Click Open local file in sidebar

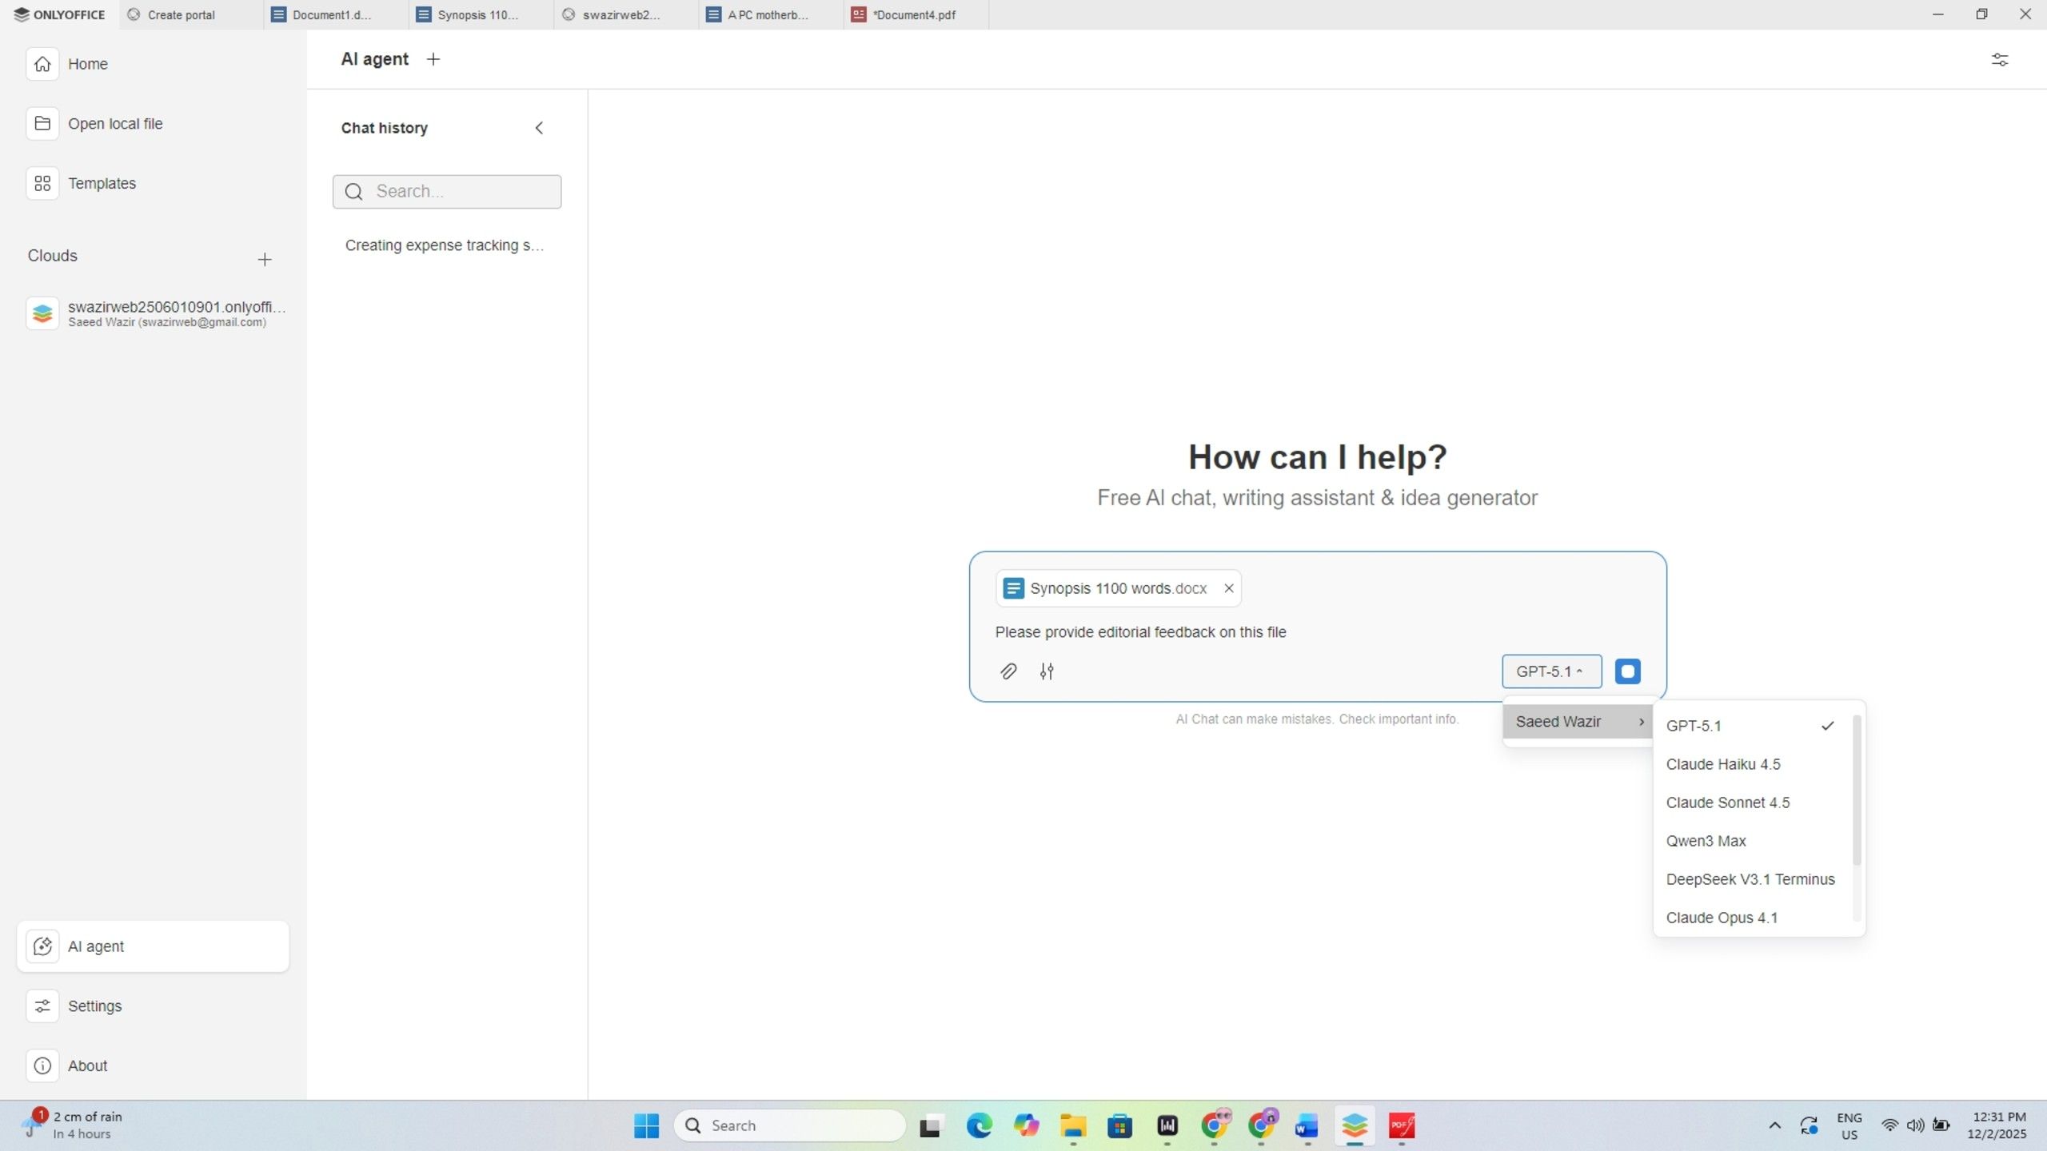point(153,124)
